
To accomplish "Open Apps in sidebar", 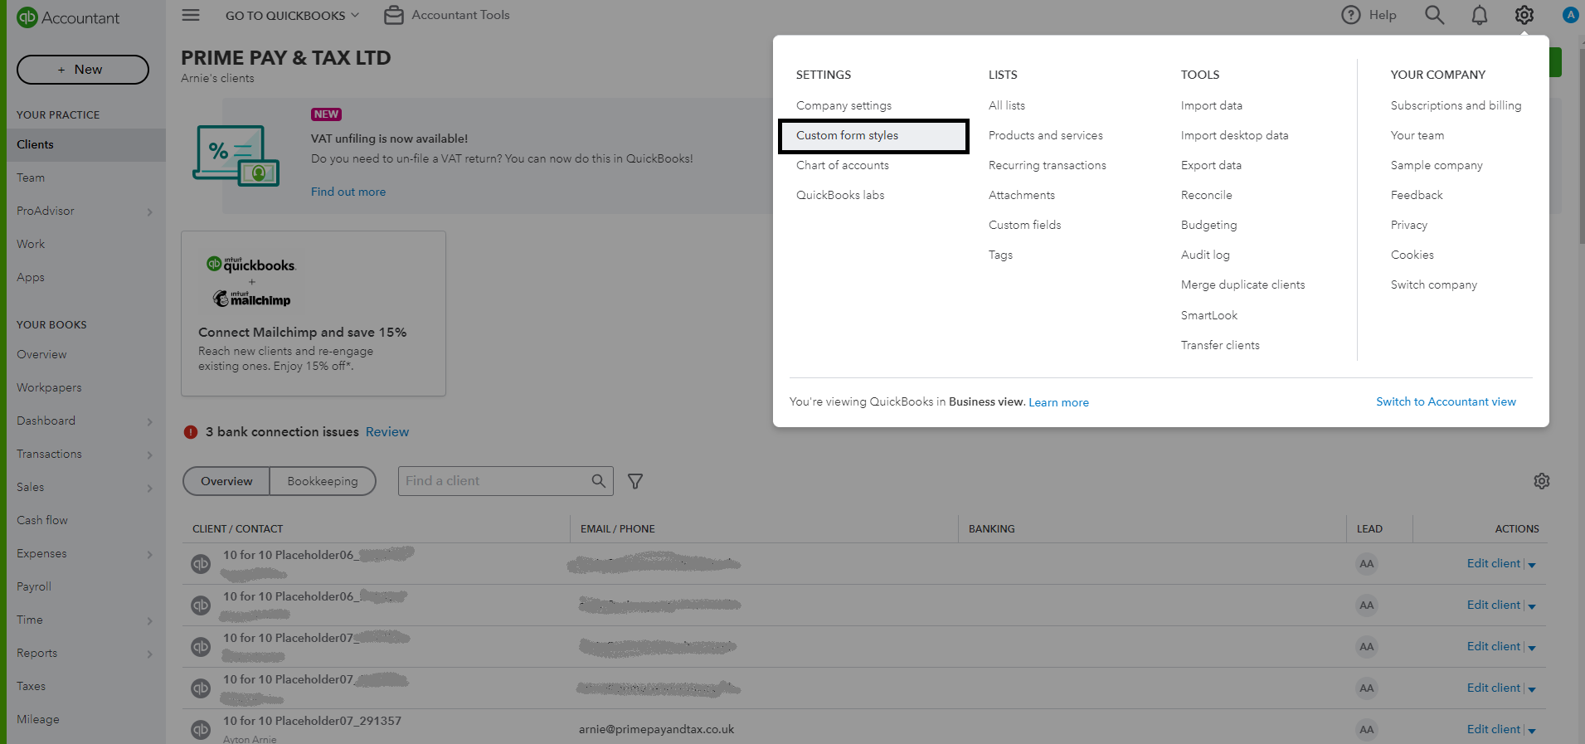I will [x=31, y=277].
